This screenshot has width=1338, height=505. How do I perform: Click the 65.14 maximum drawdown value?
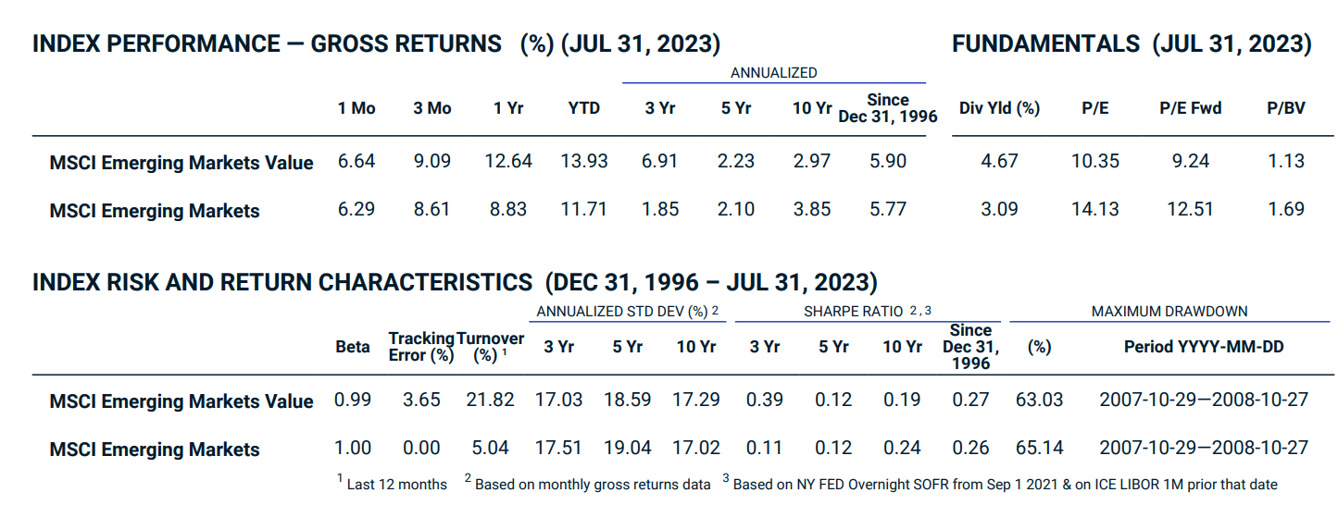pos(1039,449)
